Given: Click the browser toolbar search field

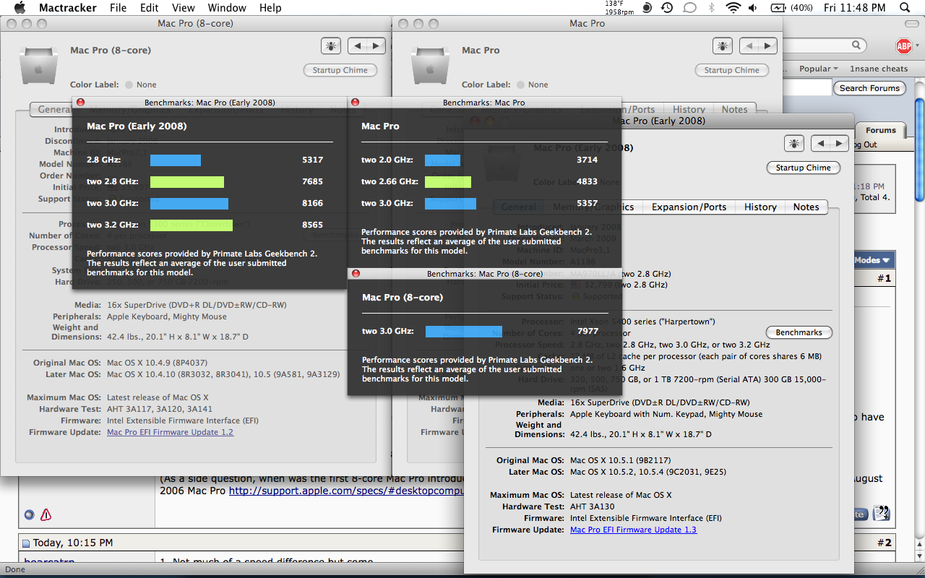Looking at the screenshot, I should coord(825,45).
